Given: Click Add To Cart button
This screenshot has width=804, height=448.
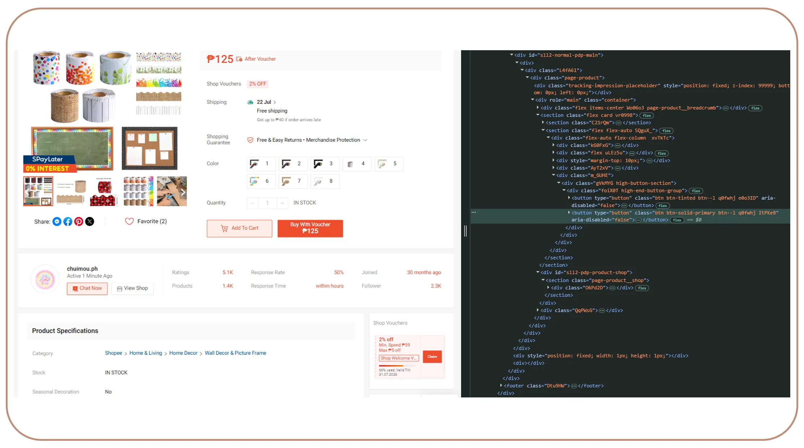Looking at the screenshot, I should 239,228.
